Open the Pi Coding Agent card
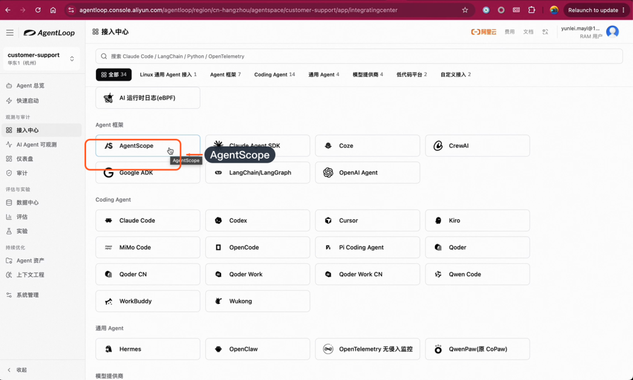This screenshot has height=380, width=633. [367, 247]
